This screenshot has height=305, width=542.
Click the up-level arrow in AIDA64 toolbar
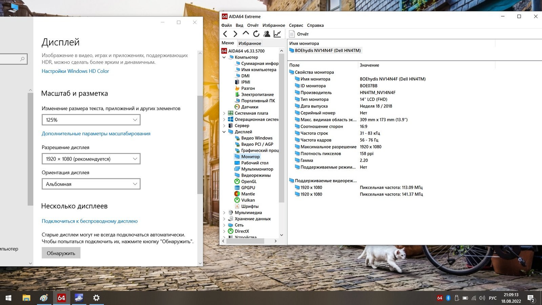pos(246,34)
